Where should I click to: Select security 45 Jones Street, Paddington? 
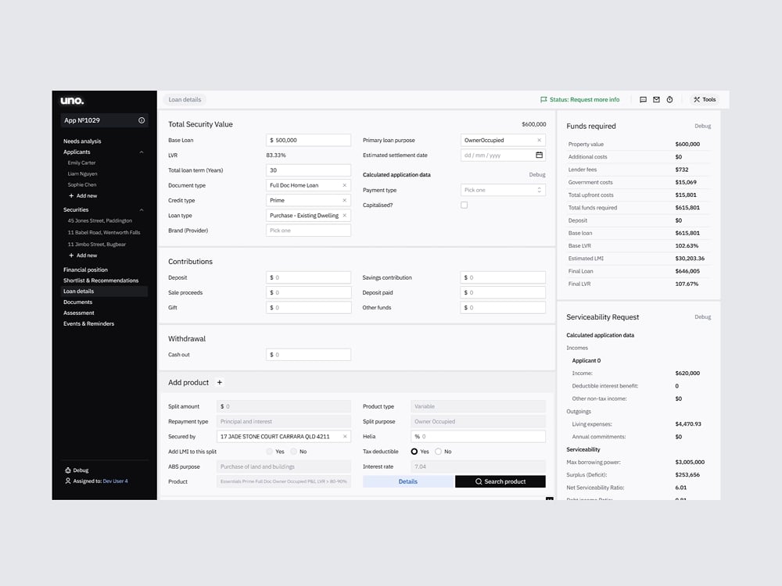(x=100, y=221)
